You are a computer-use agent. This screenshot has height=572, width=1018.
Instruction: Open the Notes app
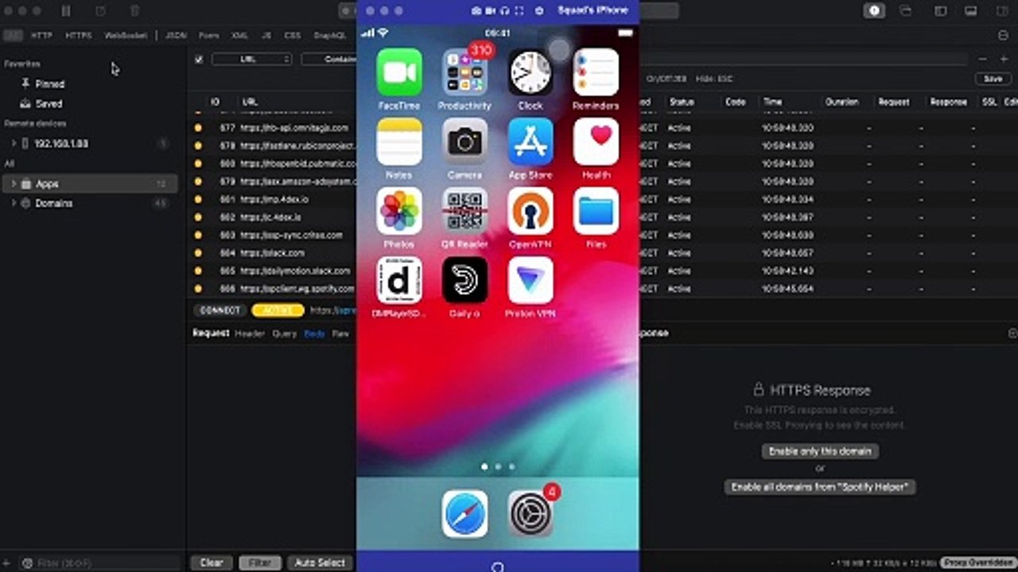pyautogui.click(x=399, y=142)
